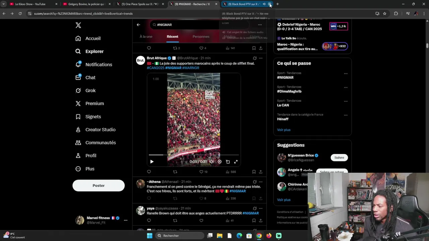Open more options for #DimaMaghrib trend

click(346, 88)
